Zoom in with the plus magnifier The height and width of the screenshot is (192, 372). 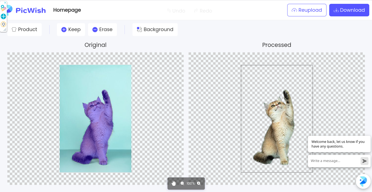coord(199,184)
